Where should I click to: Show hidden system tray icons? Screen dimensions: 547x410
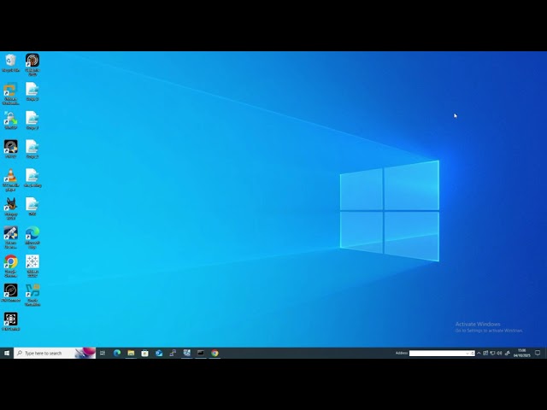tap(479, 353)
